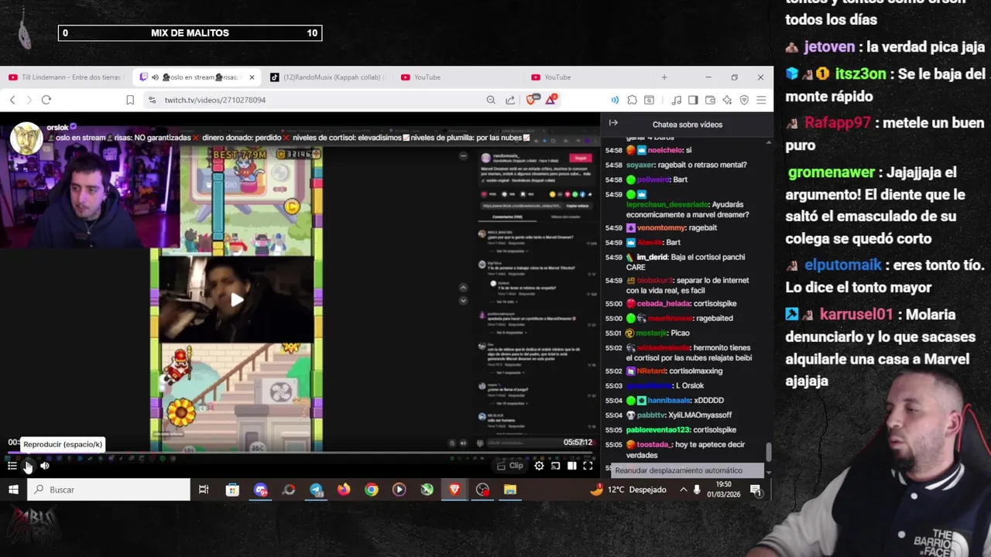Bookmark this page with the bookmark icon
This screenshot has width=991, height=557.
coord(130,100)
